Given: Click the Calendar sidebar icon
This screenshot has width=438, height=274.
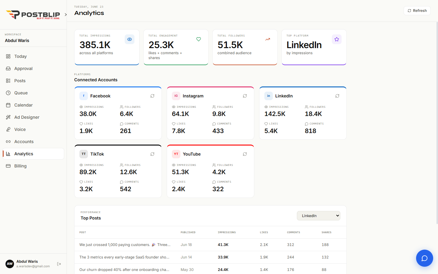Looking at the screenshot, I should tap(8, 105).
